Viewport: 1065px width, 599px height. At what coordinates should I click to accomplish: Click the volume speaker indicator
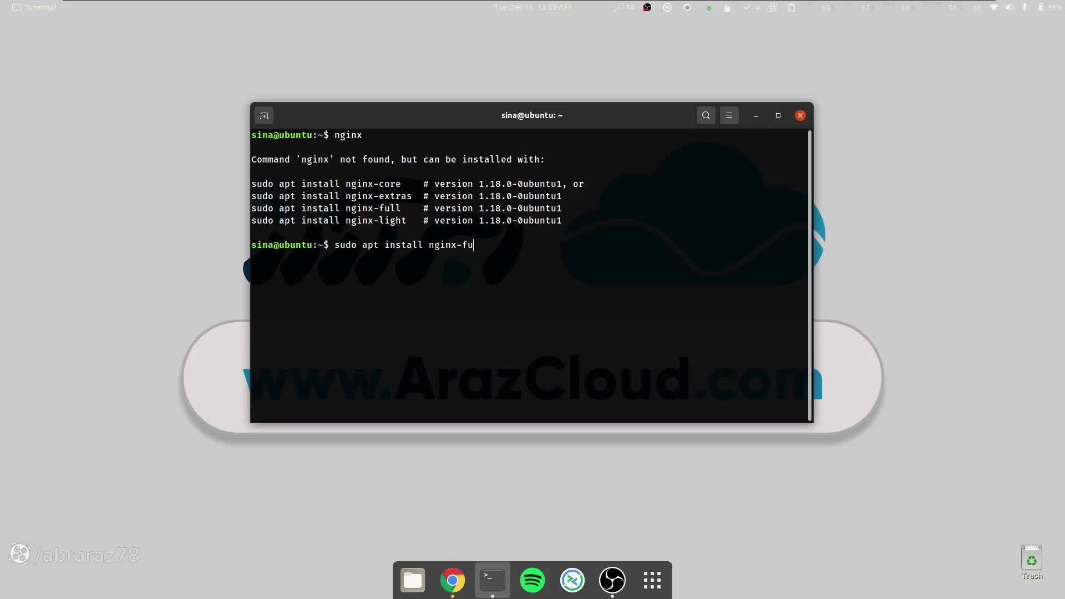click(1010, 8)
